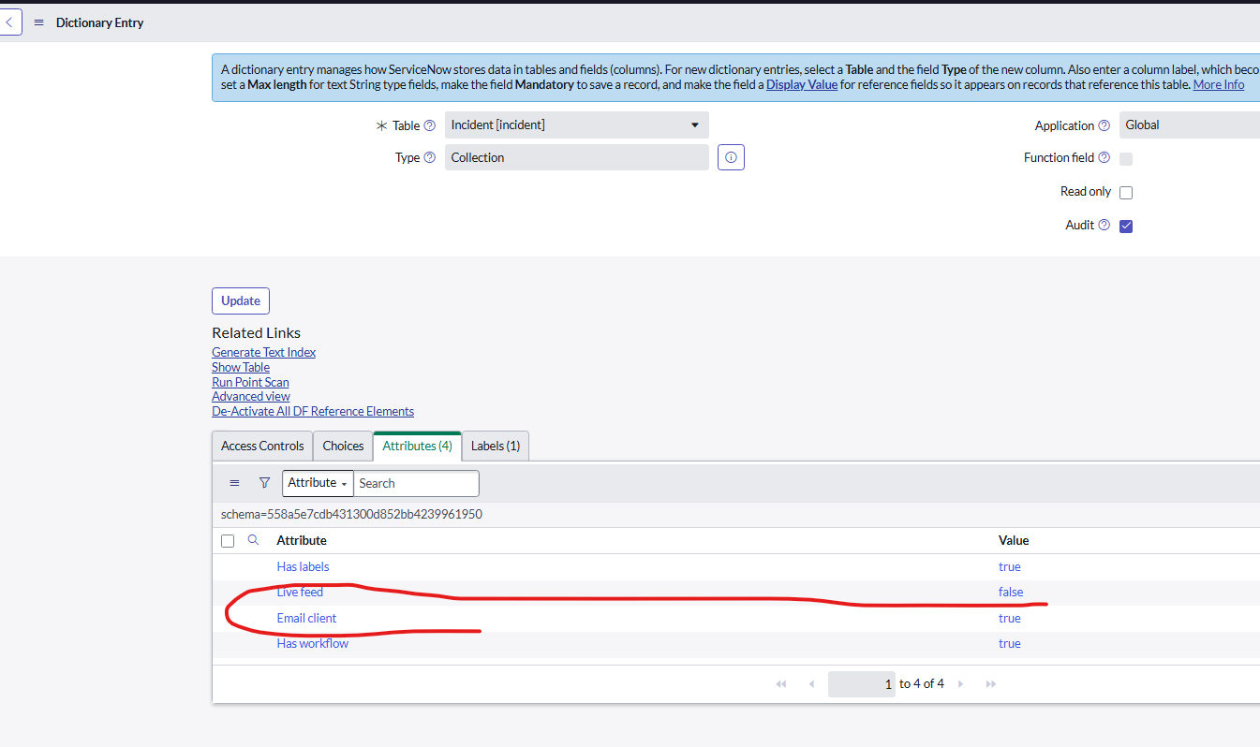Switch to the Access Controls tab

[x=262, y=447]
